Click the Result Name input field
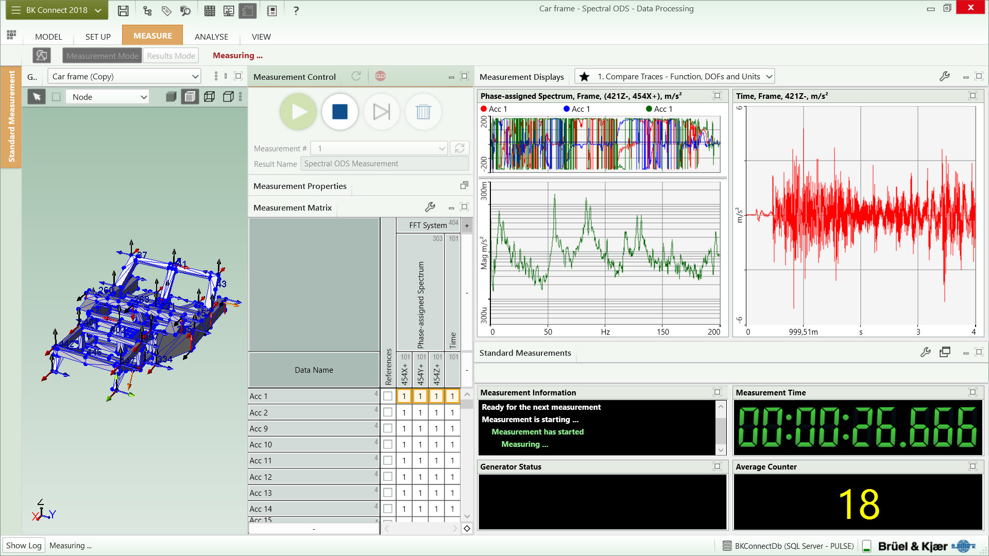The height and width of the screenshot is (556, 989). [x=384, y=164]
